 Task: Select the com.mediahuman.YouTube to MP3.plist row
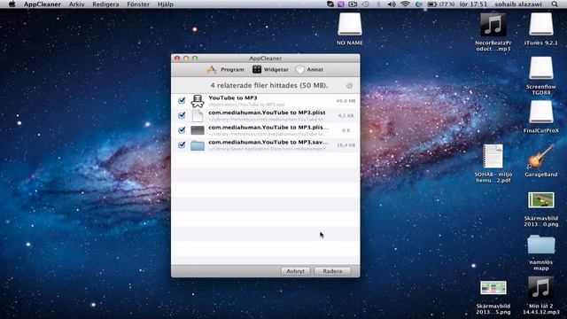(x=265, y=116)
